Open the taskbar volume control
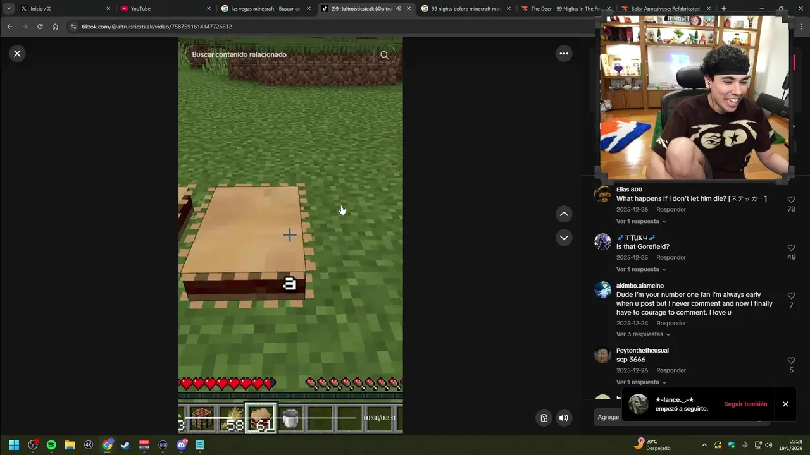Image resolution: width=810 pixels, height=455 pixels. tap(769, 445)
